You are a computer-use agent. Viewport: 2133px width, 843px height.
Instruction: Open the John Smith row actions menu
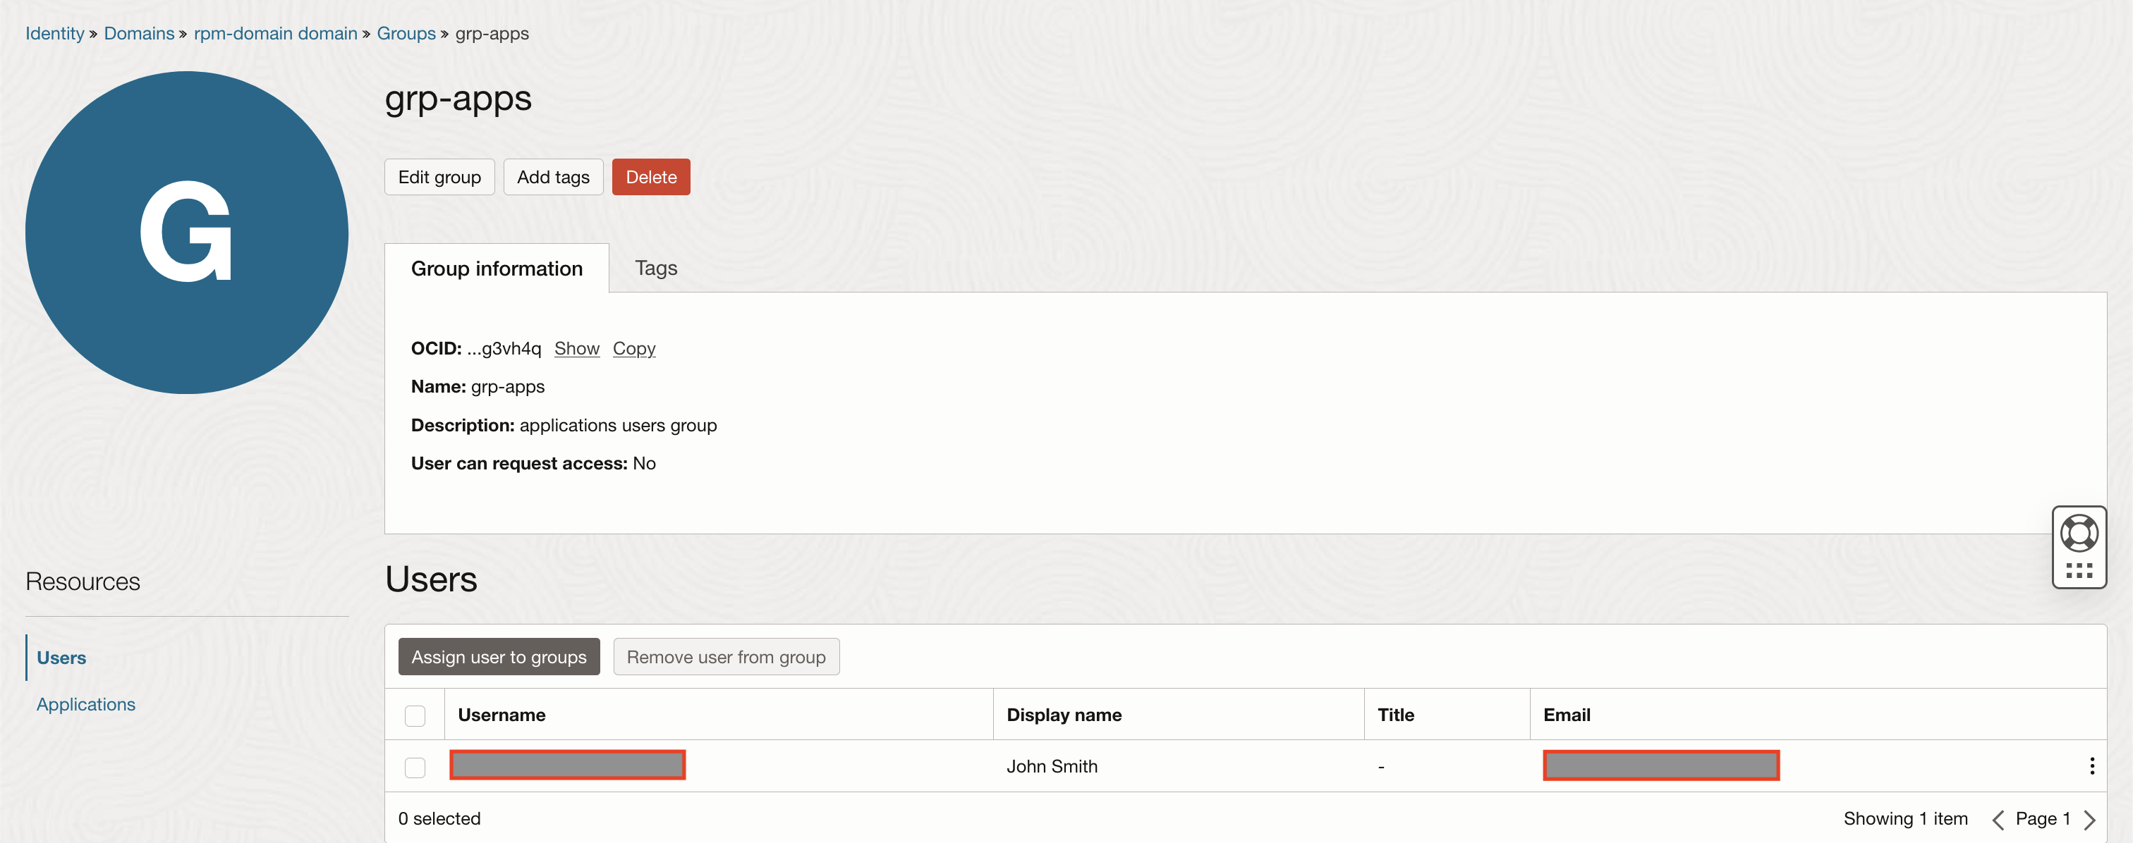click(x=2091, y=766)
